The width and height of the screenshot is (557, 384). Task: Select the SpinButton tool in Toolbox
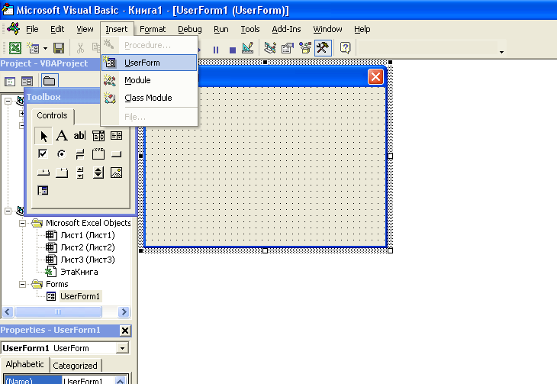pyautogui.click(x=98, y=173)
